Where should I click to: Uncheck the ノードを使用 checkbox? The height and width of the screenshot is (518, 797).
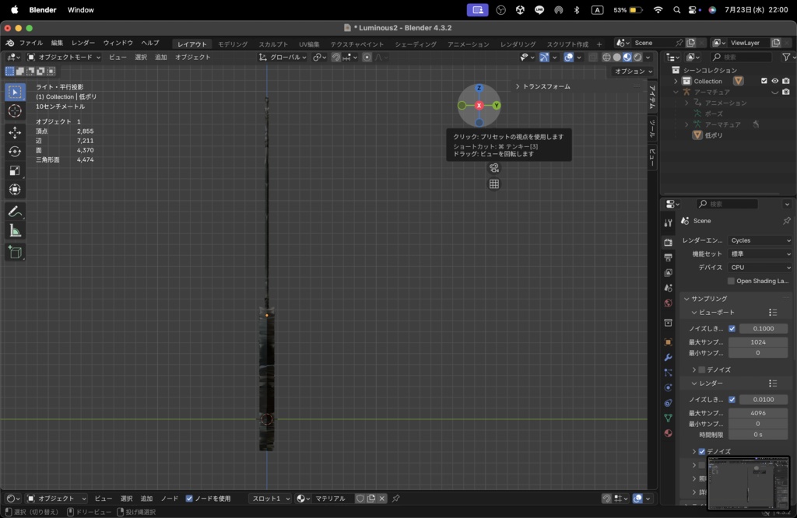point(189,499)
